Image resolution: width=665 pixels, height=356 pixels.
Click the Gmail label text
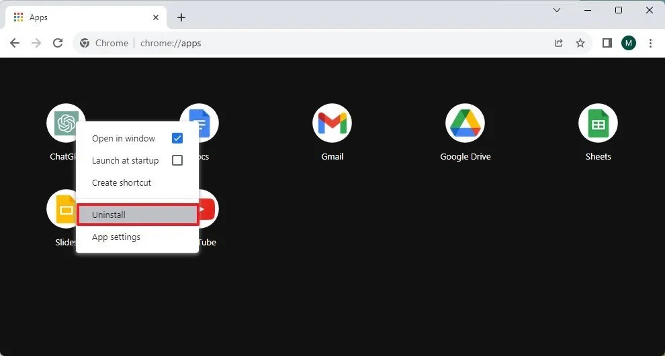pyautogui.click(x=332, y=157)
